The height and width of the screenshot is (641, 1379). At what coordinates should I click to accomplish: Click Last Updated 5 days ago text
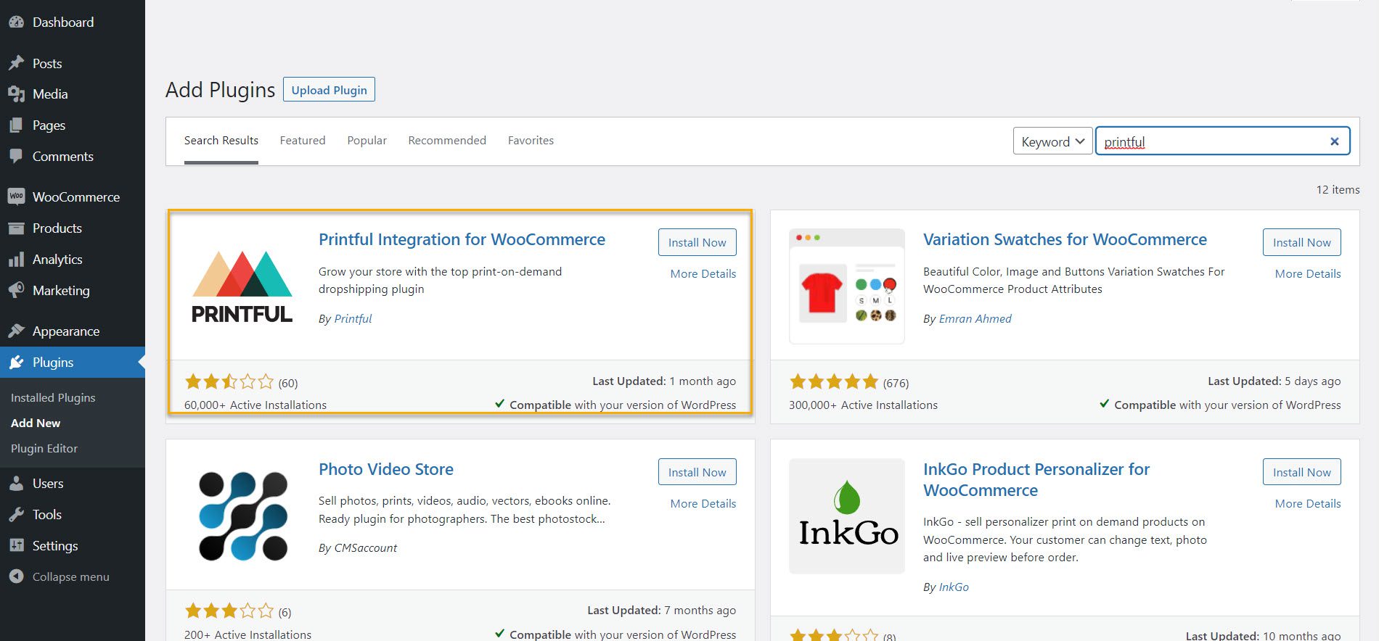coord(1274,381)
